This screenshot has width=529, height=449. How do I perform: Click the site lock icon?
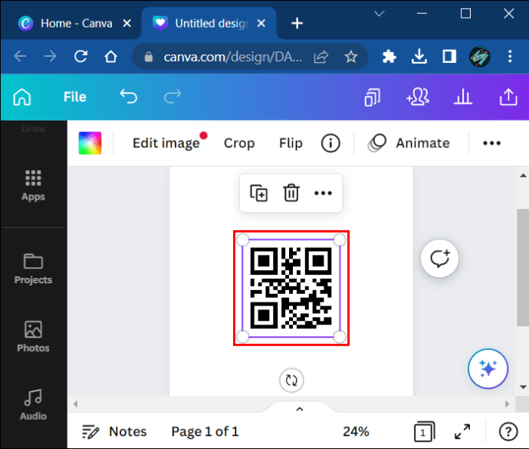pos(149,57)
